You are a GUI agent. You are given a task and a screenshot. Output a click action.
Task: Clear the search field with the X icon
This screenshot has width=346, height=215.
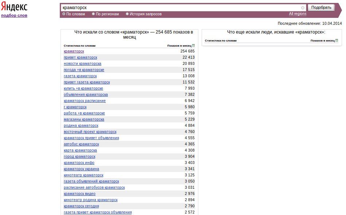tap(303, 8)
